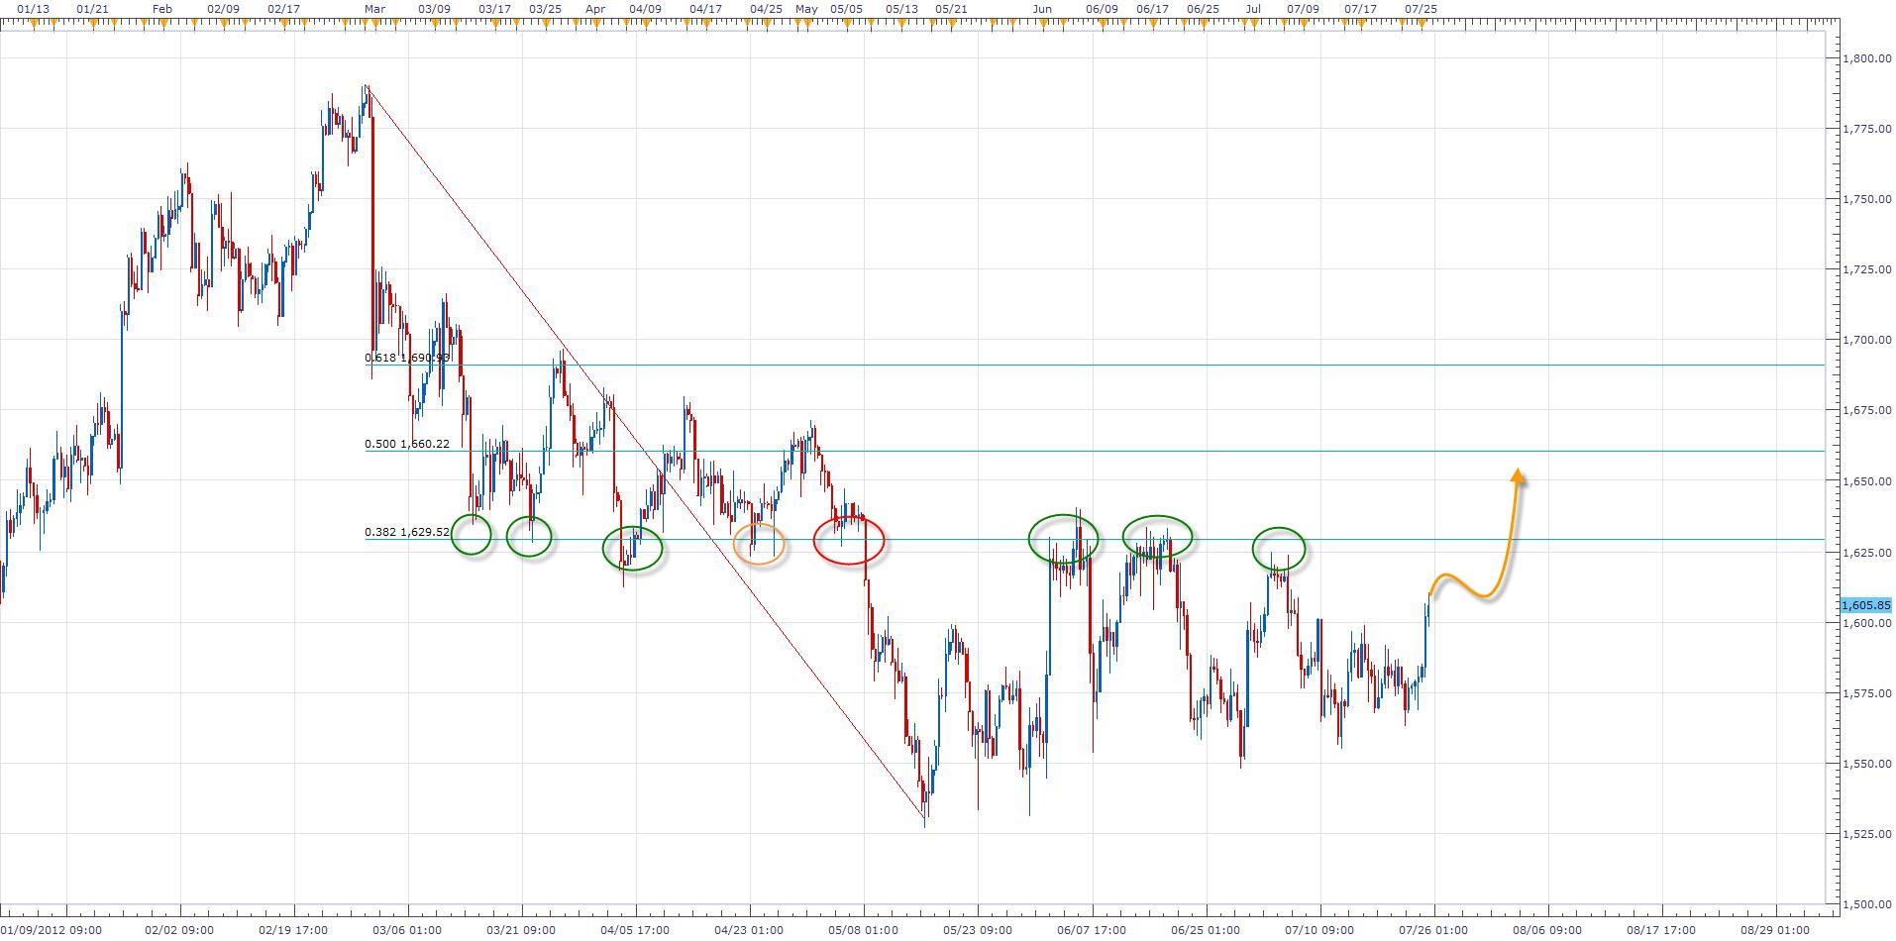The width and height of the screenshot is (1896, 941).
Task: Select the 0.500 1,660.22 Fibonacci label
Action: point(407,444)
